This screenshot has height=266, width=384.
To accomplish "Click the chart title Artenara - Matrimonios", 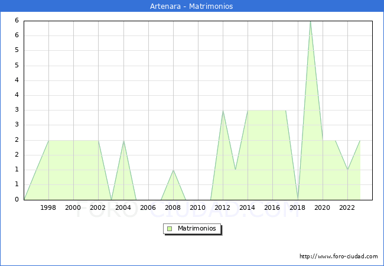I will point(191,6).
